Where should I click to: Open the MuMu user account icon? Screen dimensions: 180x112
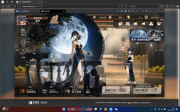pyautogui.click(x=143, y=11)
